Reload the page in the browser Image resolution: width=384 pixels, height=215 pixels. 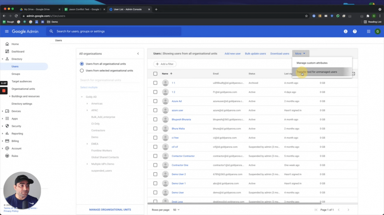pos(16,16)
